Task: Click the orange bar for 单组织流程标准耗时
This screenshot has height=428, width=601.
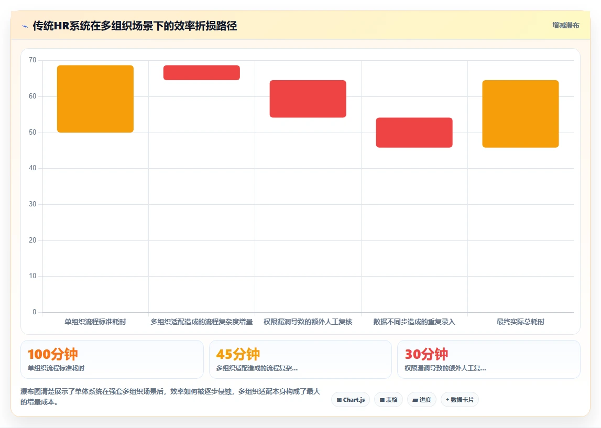Action: click(x=95, y=99)
